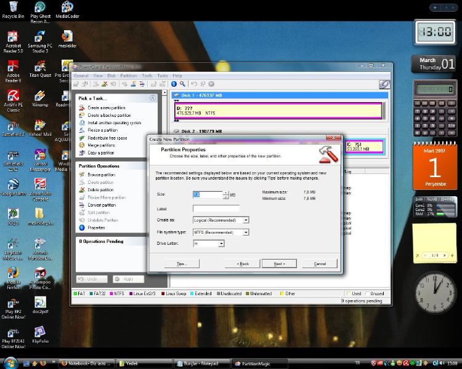
Task: Open the Partition menu
Action: coord(128,76)
